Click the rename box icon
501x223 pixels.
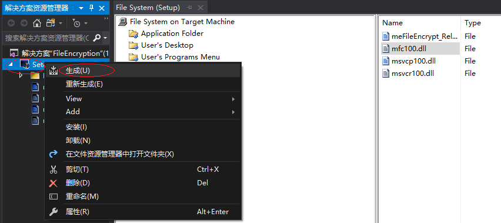pos(53,197)
